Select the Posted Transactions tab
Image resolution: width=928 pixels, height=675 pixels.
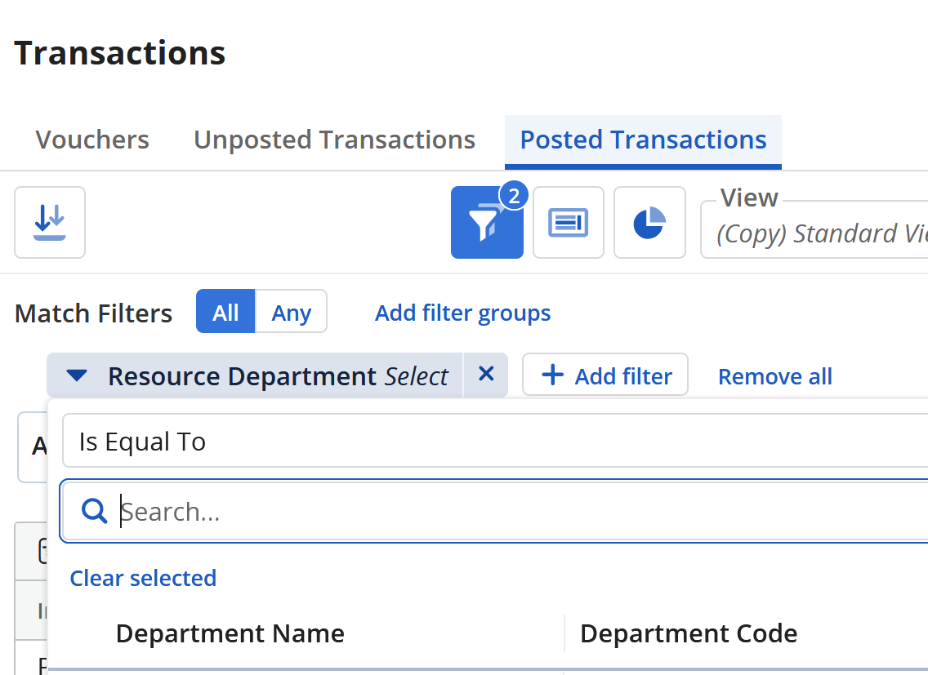[x=643, y=140]
